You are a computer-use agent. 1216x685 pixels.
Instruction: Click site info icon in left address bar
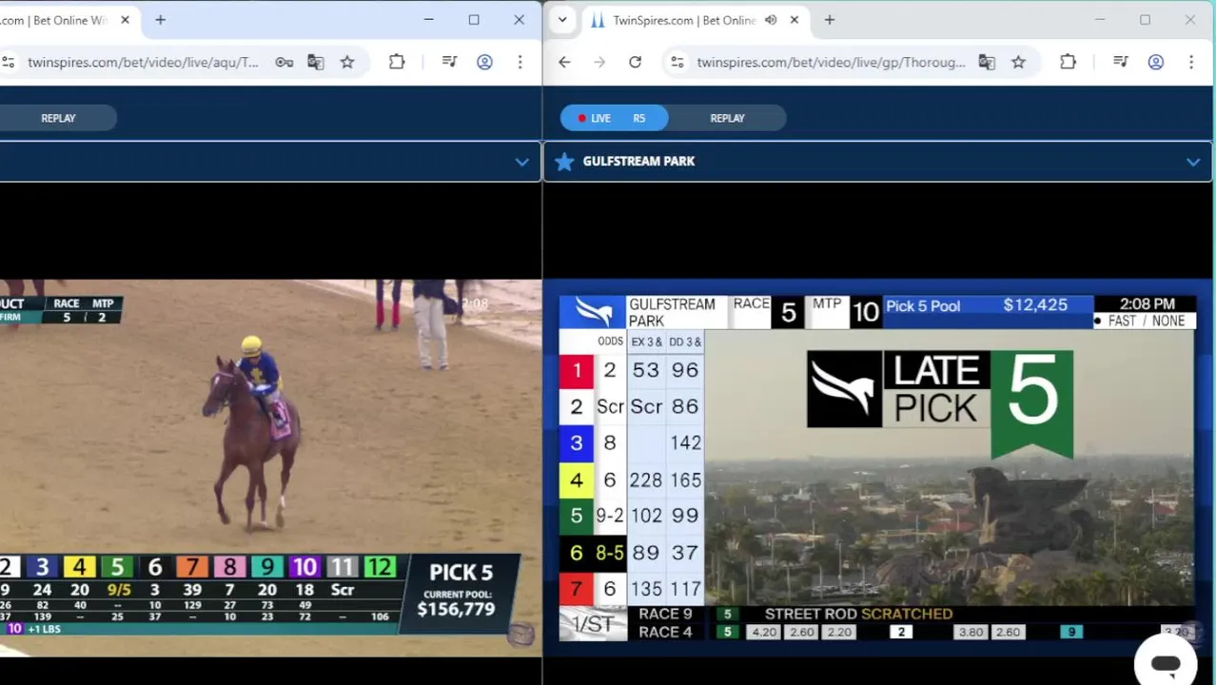pos(8,63)
